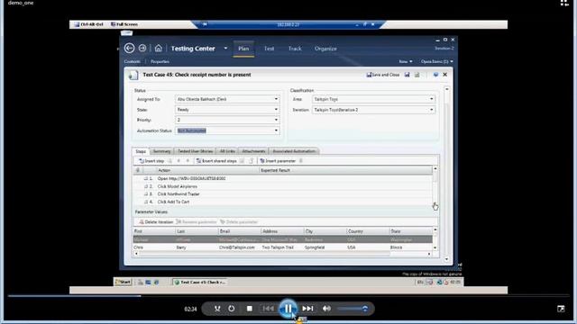Adjust the media player volume slider
The height and width of the screenshot is (324, 577).
pos(353,309)
